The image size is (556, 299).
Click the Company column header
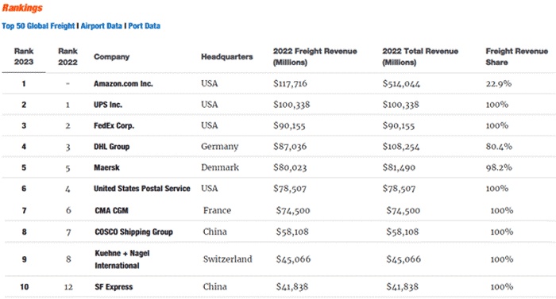click(x=112, y=56)
